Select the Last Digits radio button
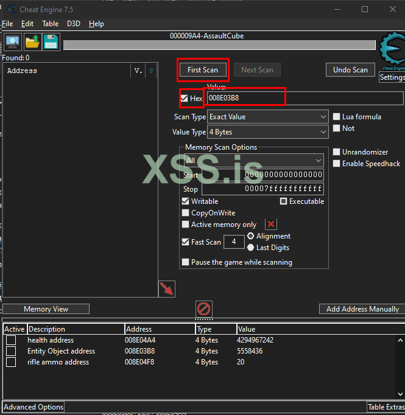Viewport: 405px width, 415px height. tap(250, 248)
